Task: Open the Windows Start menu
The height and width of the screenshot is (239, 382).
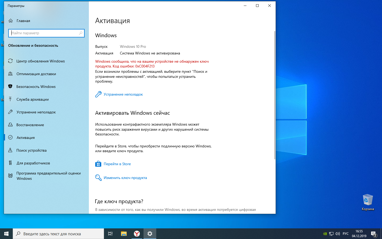Action: [x=6, y=234]
